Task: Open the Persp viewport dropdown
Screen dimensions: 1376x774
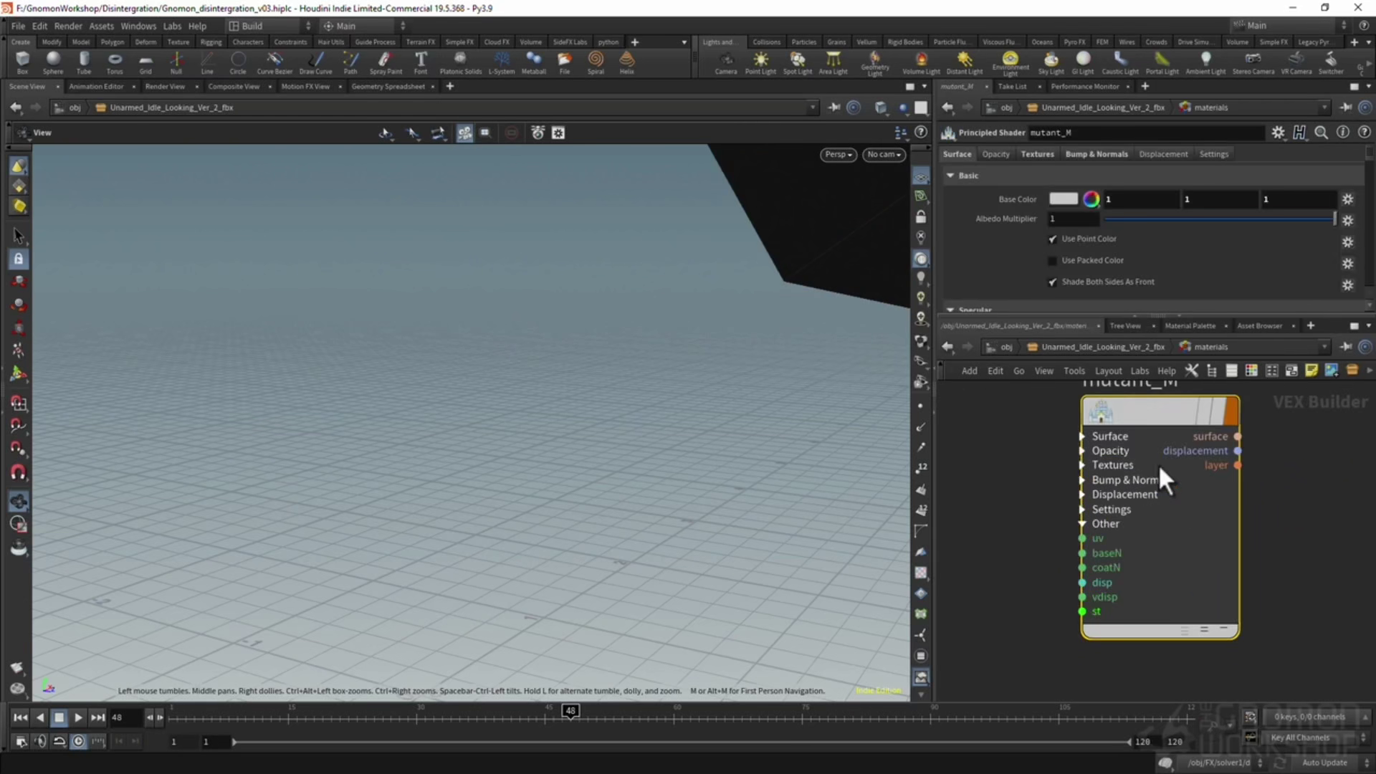Action: tap(838, 155)
